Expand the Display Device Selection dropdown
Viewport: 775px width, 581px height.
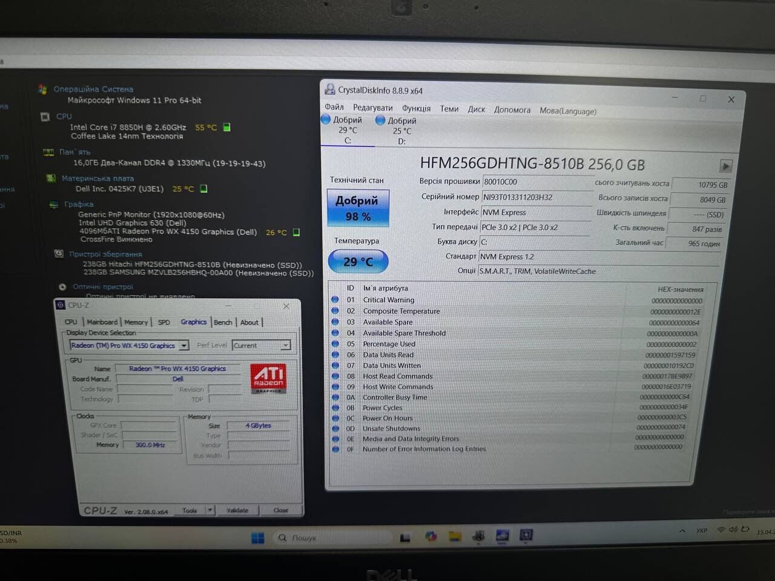(x=184, y=346)
